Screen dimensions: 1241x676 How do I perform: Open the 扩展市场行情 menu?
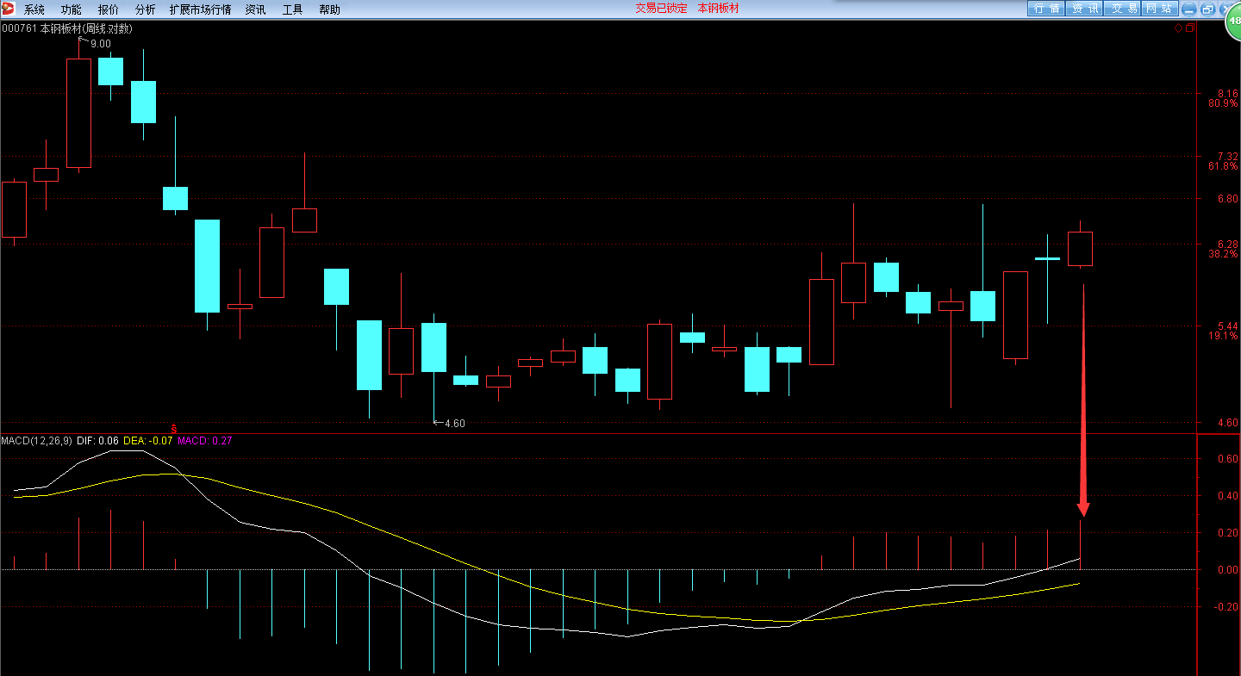coord(201,9)
